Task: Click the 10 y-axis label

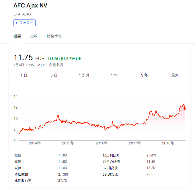Action: pos(15,119)
